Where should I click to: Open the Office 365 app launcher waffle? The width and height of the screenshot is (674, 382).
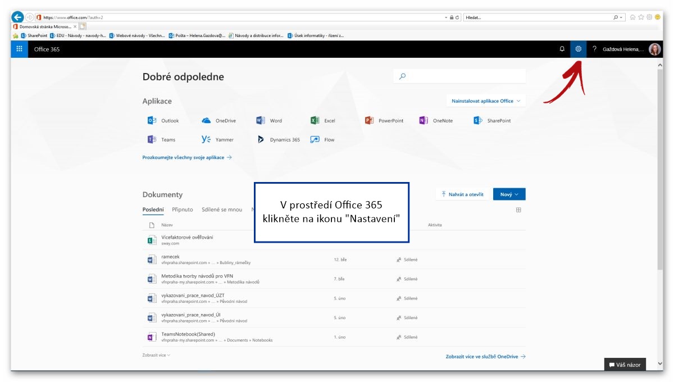pyautogui.click(x=19, y=49)
